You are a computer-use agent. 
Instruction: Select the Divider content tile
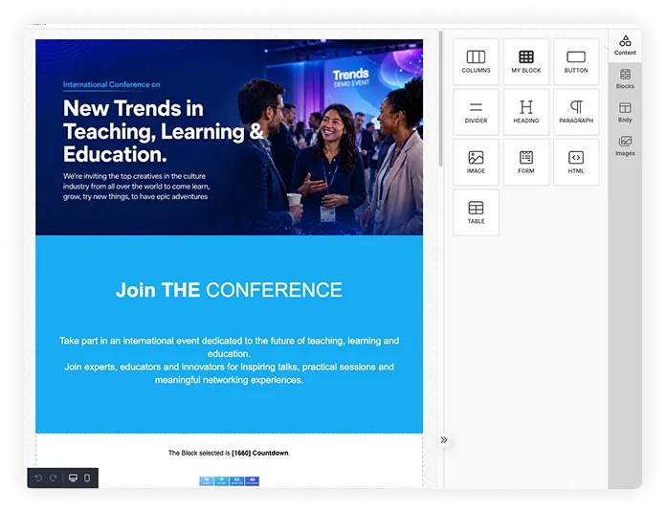coord(476,112)
